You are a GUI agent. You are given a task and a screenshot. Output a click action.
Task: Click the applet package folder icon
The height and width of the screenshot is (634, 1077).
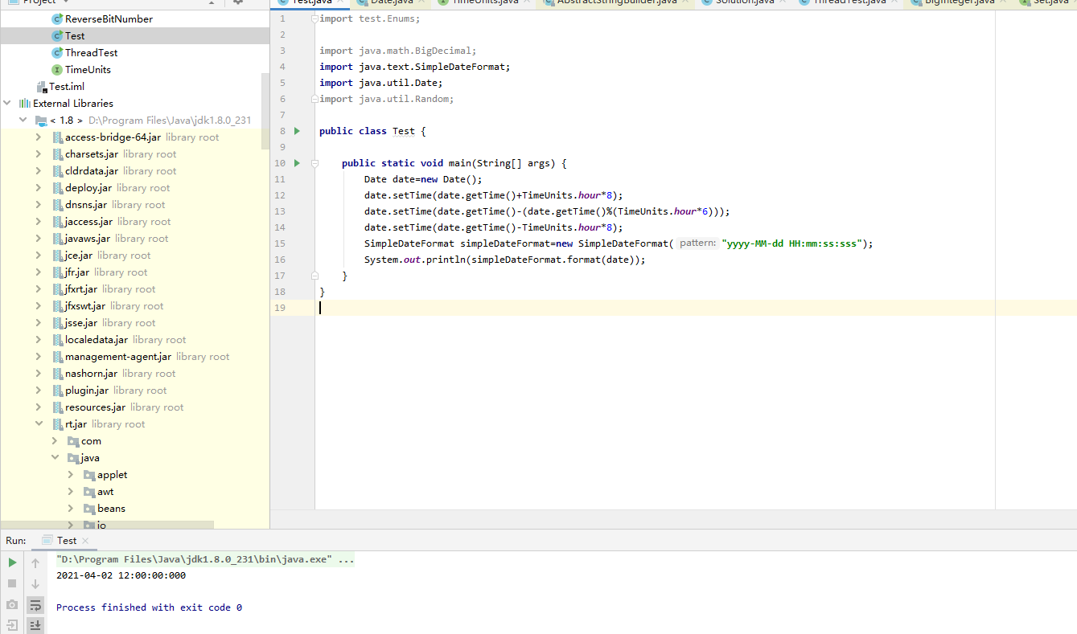pyautogui.click(x=90, y=475)
